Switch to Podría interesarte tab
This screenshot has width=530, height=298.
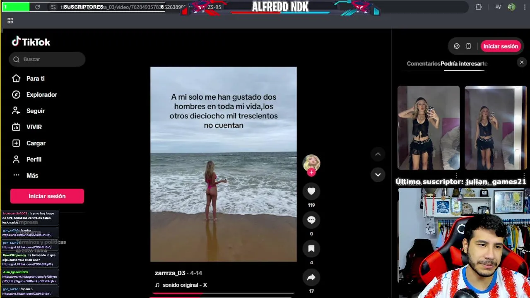point(464,64)
